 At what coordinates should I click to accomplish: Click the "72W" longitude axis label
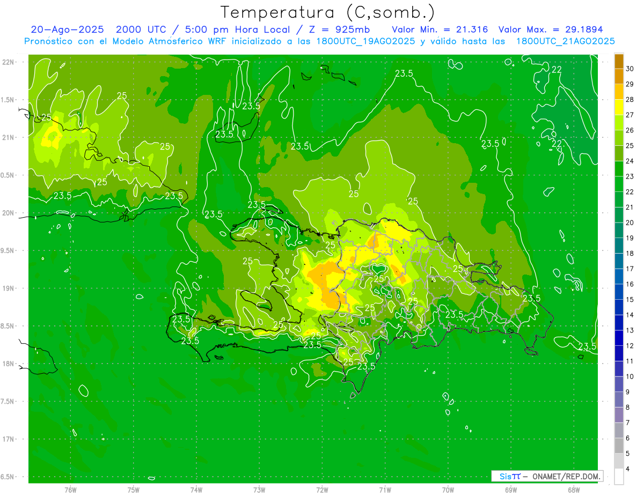pyautogui.click(x=323, y=489)
